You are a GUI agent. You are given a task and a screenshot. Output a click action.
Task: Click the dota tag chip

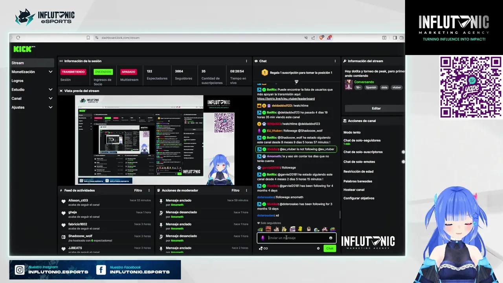coord(384,87)
